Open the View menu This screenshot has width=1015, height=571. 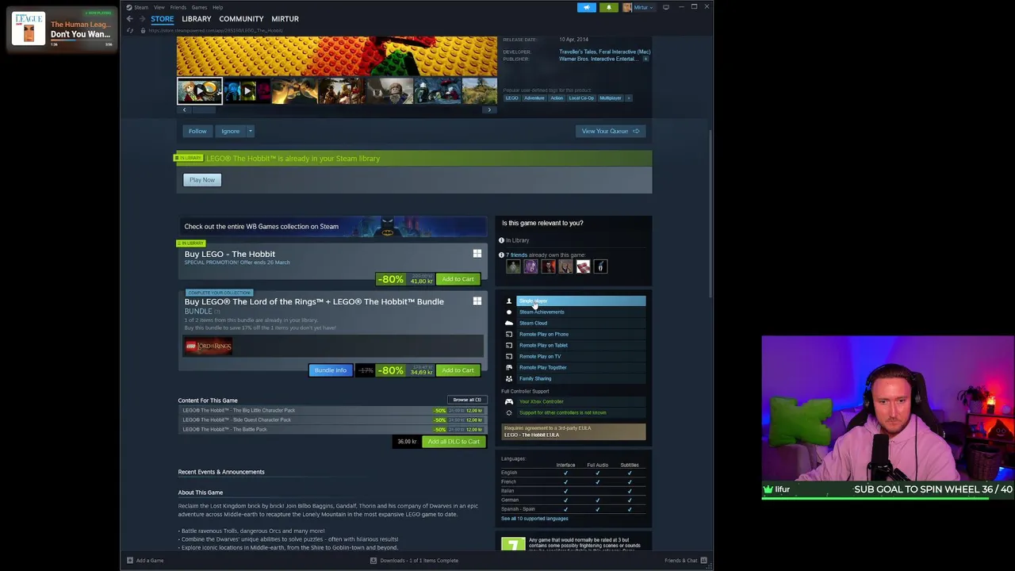(159, 7)
